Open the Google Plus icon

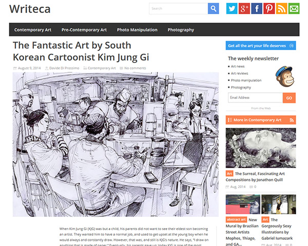[244, 8]
